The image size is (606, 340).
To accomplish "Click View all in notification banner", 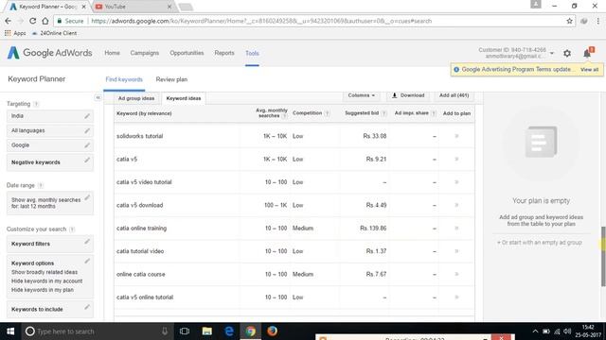I will coord(589,70).
